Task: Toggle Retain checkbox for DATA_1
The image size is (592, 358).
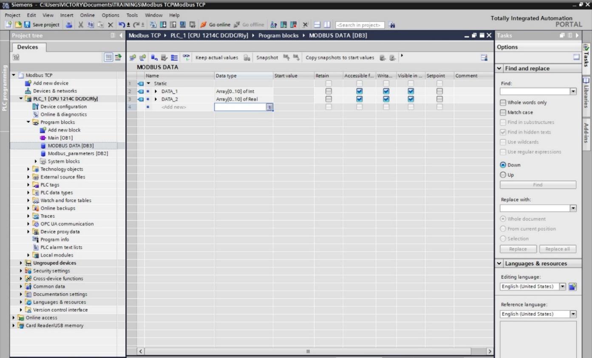Action: [329, 91]
